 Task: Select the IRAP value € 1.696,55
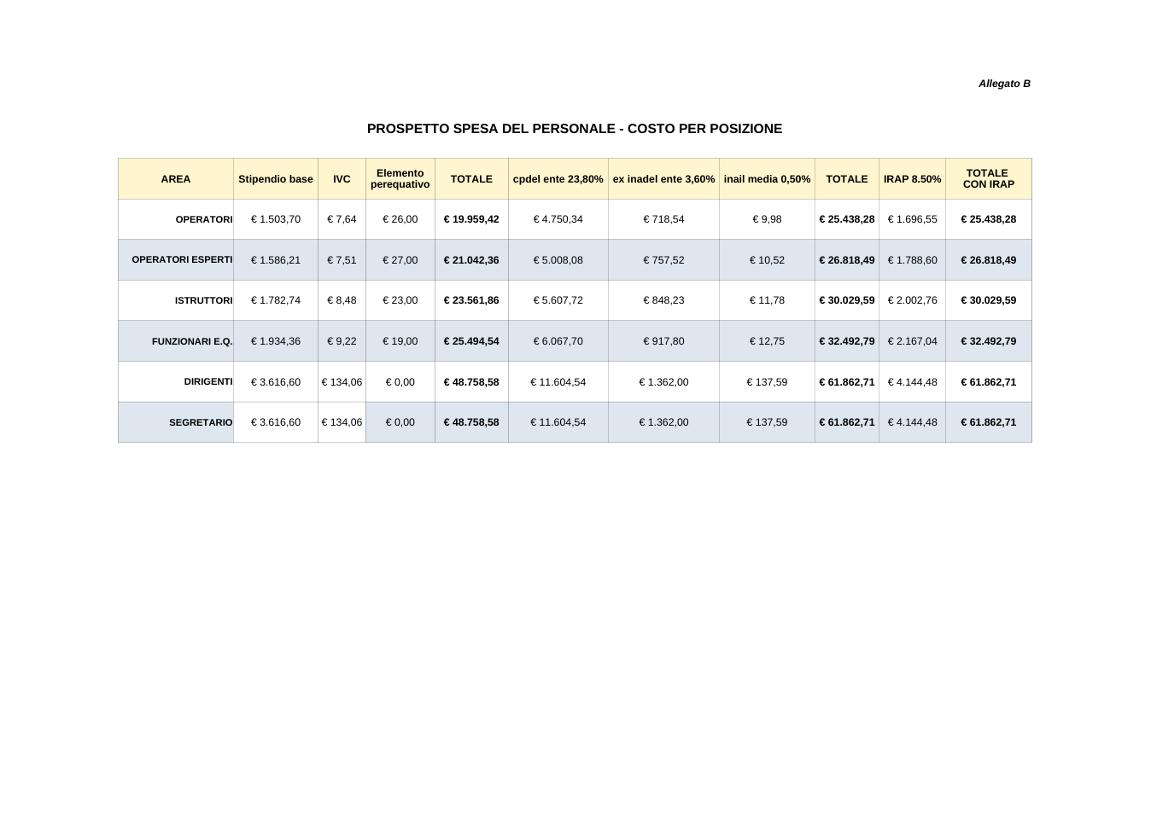[x=912, y=219]
